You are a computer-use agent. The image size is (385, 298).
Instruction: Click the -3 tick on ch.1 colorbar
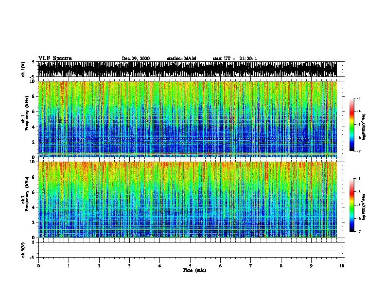click(358, 98)
